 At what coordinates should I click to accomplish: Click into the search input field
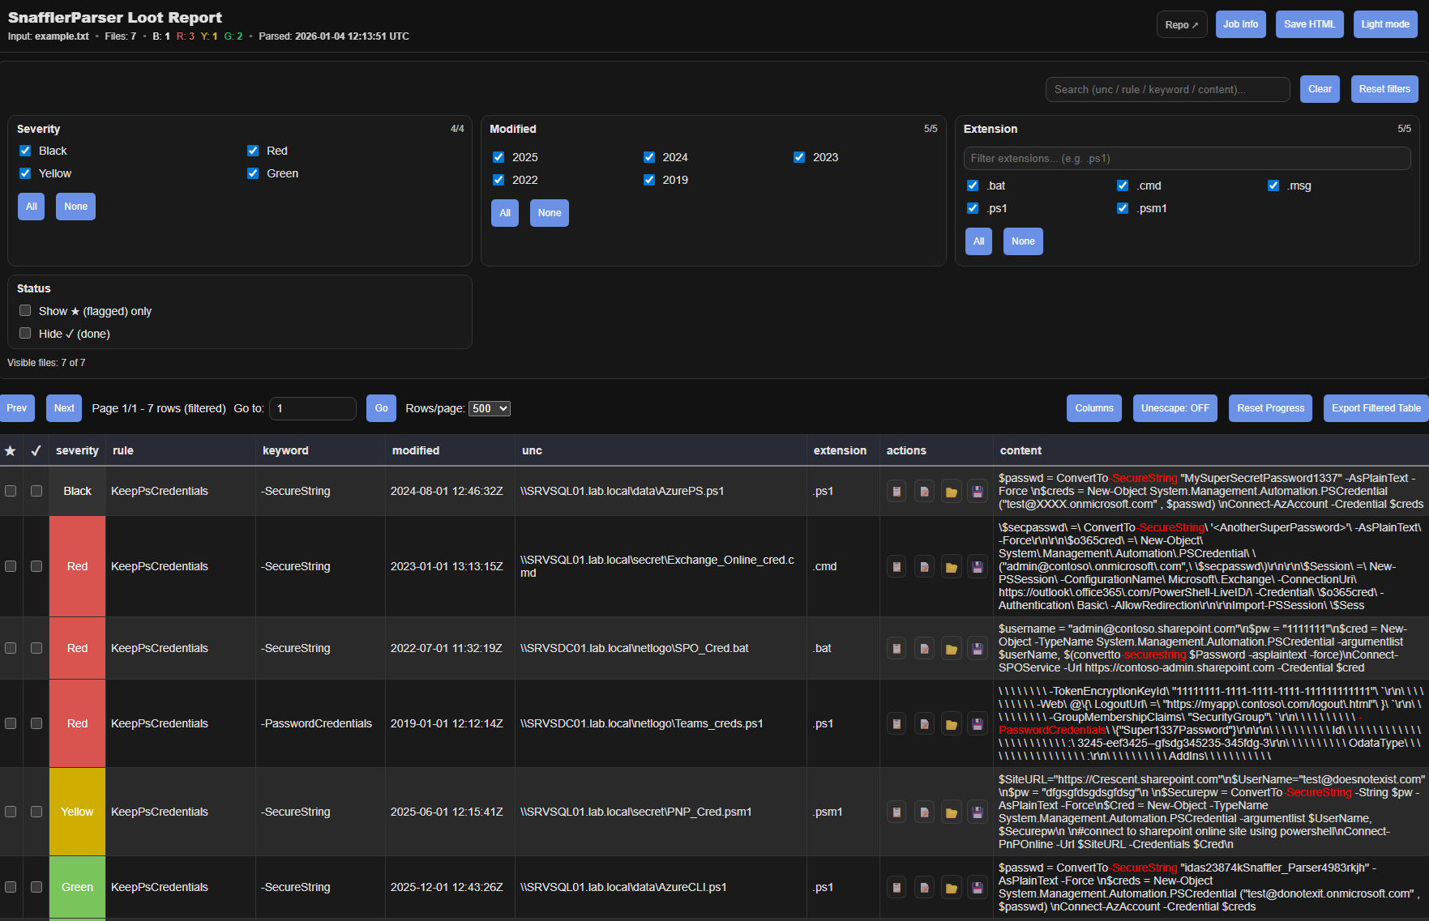click(1167, 89)
